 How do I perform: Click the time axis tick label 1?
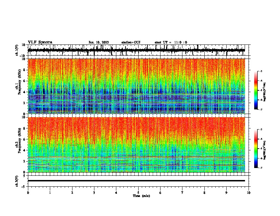pyautogui.click(x=50, y=193)
